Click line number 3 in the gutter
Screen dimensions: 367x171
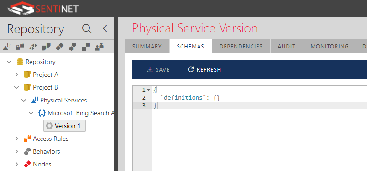[x=144, y=106]
